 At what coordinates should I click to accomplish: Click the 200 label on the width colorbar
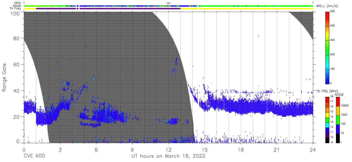pyautogui.click(x=332, y=54)
